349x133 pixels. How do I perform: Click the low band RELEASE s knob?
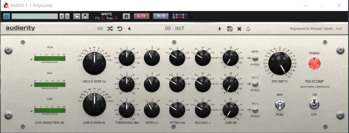203,110
